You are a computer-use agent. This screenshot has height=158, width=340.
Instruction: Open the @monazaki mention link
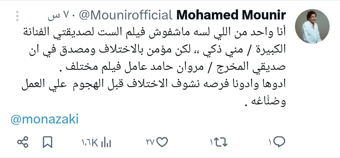[44, 119]
